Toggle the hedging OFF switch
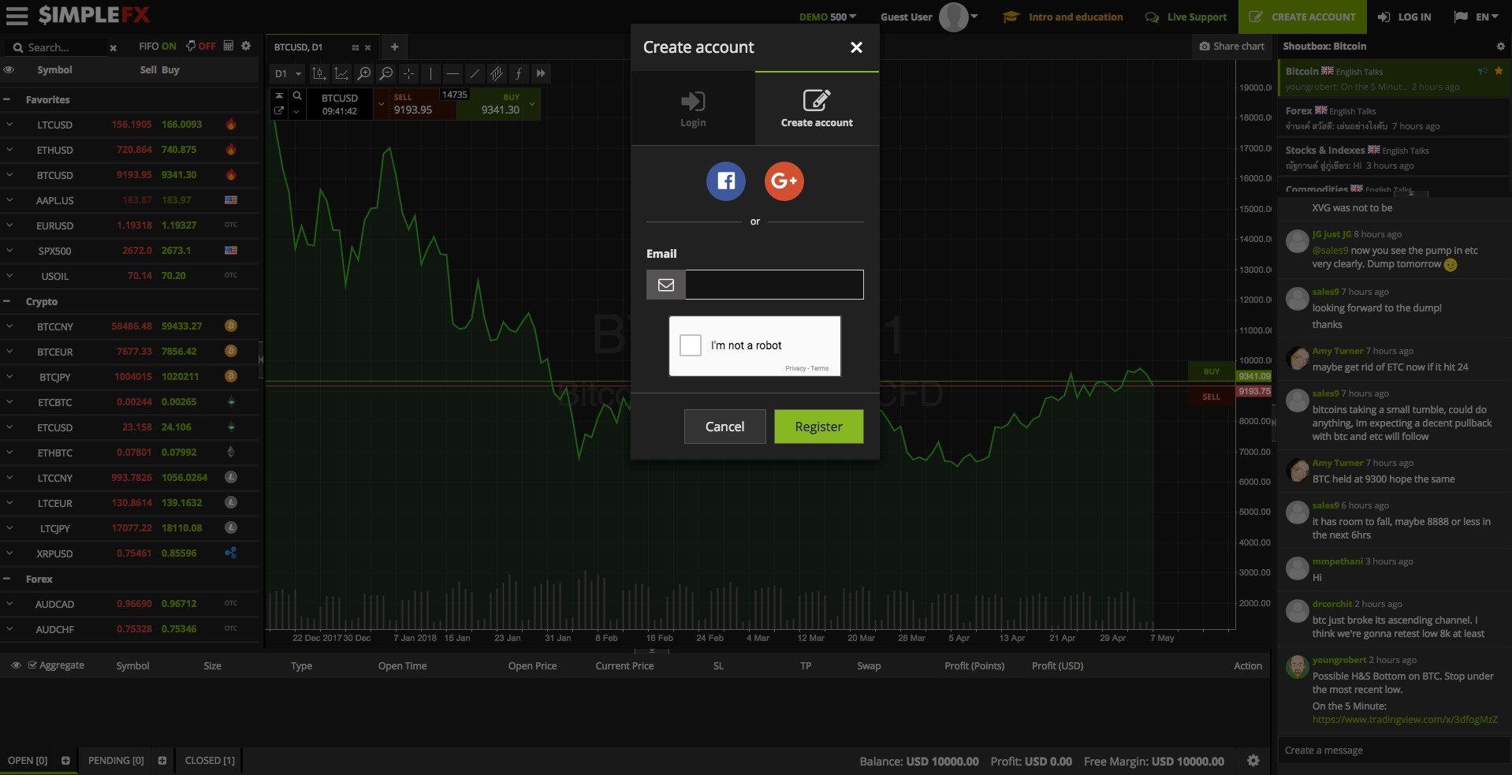The image size is (1512, 775). [x=201, y=46]
